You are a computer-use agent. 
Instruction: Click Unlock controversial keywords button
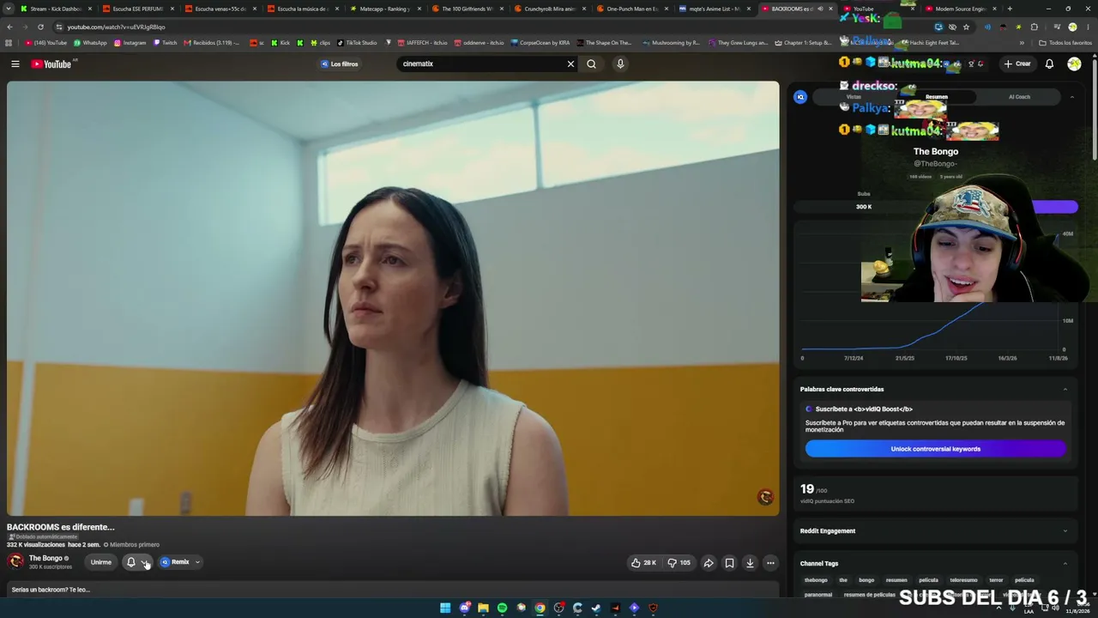(x=935, y=449)
